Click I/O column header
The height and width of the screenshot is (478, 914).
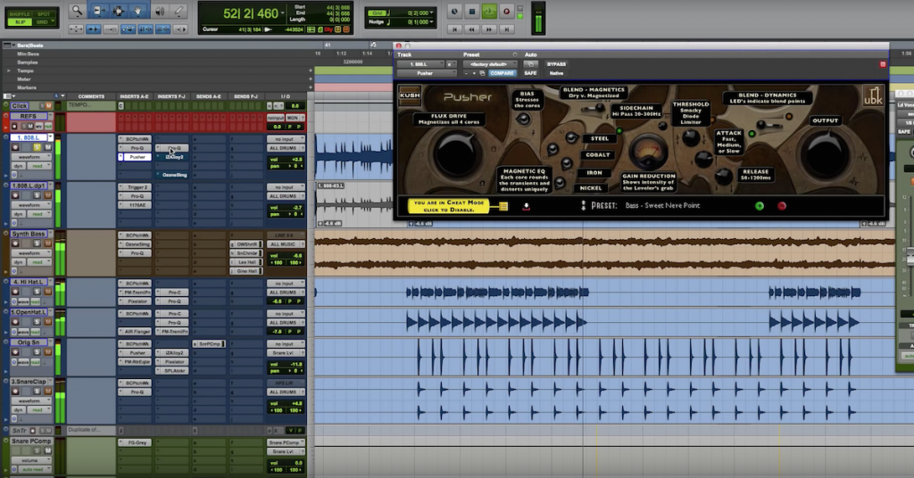pyautogui.click(x=286, y=96)
